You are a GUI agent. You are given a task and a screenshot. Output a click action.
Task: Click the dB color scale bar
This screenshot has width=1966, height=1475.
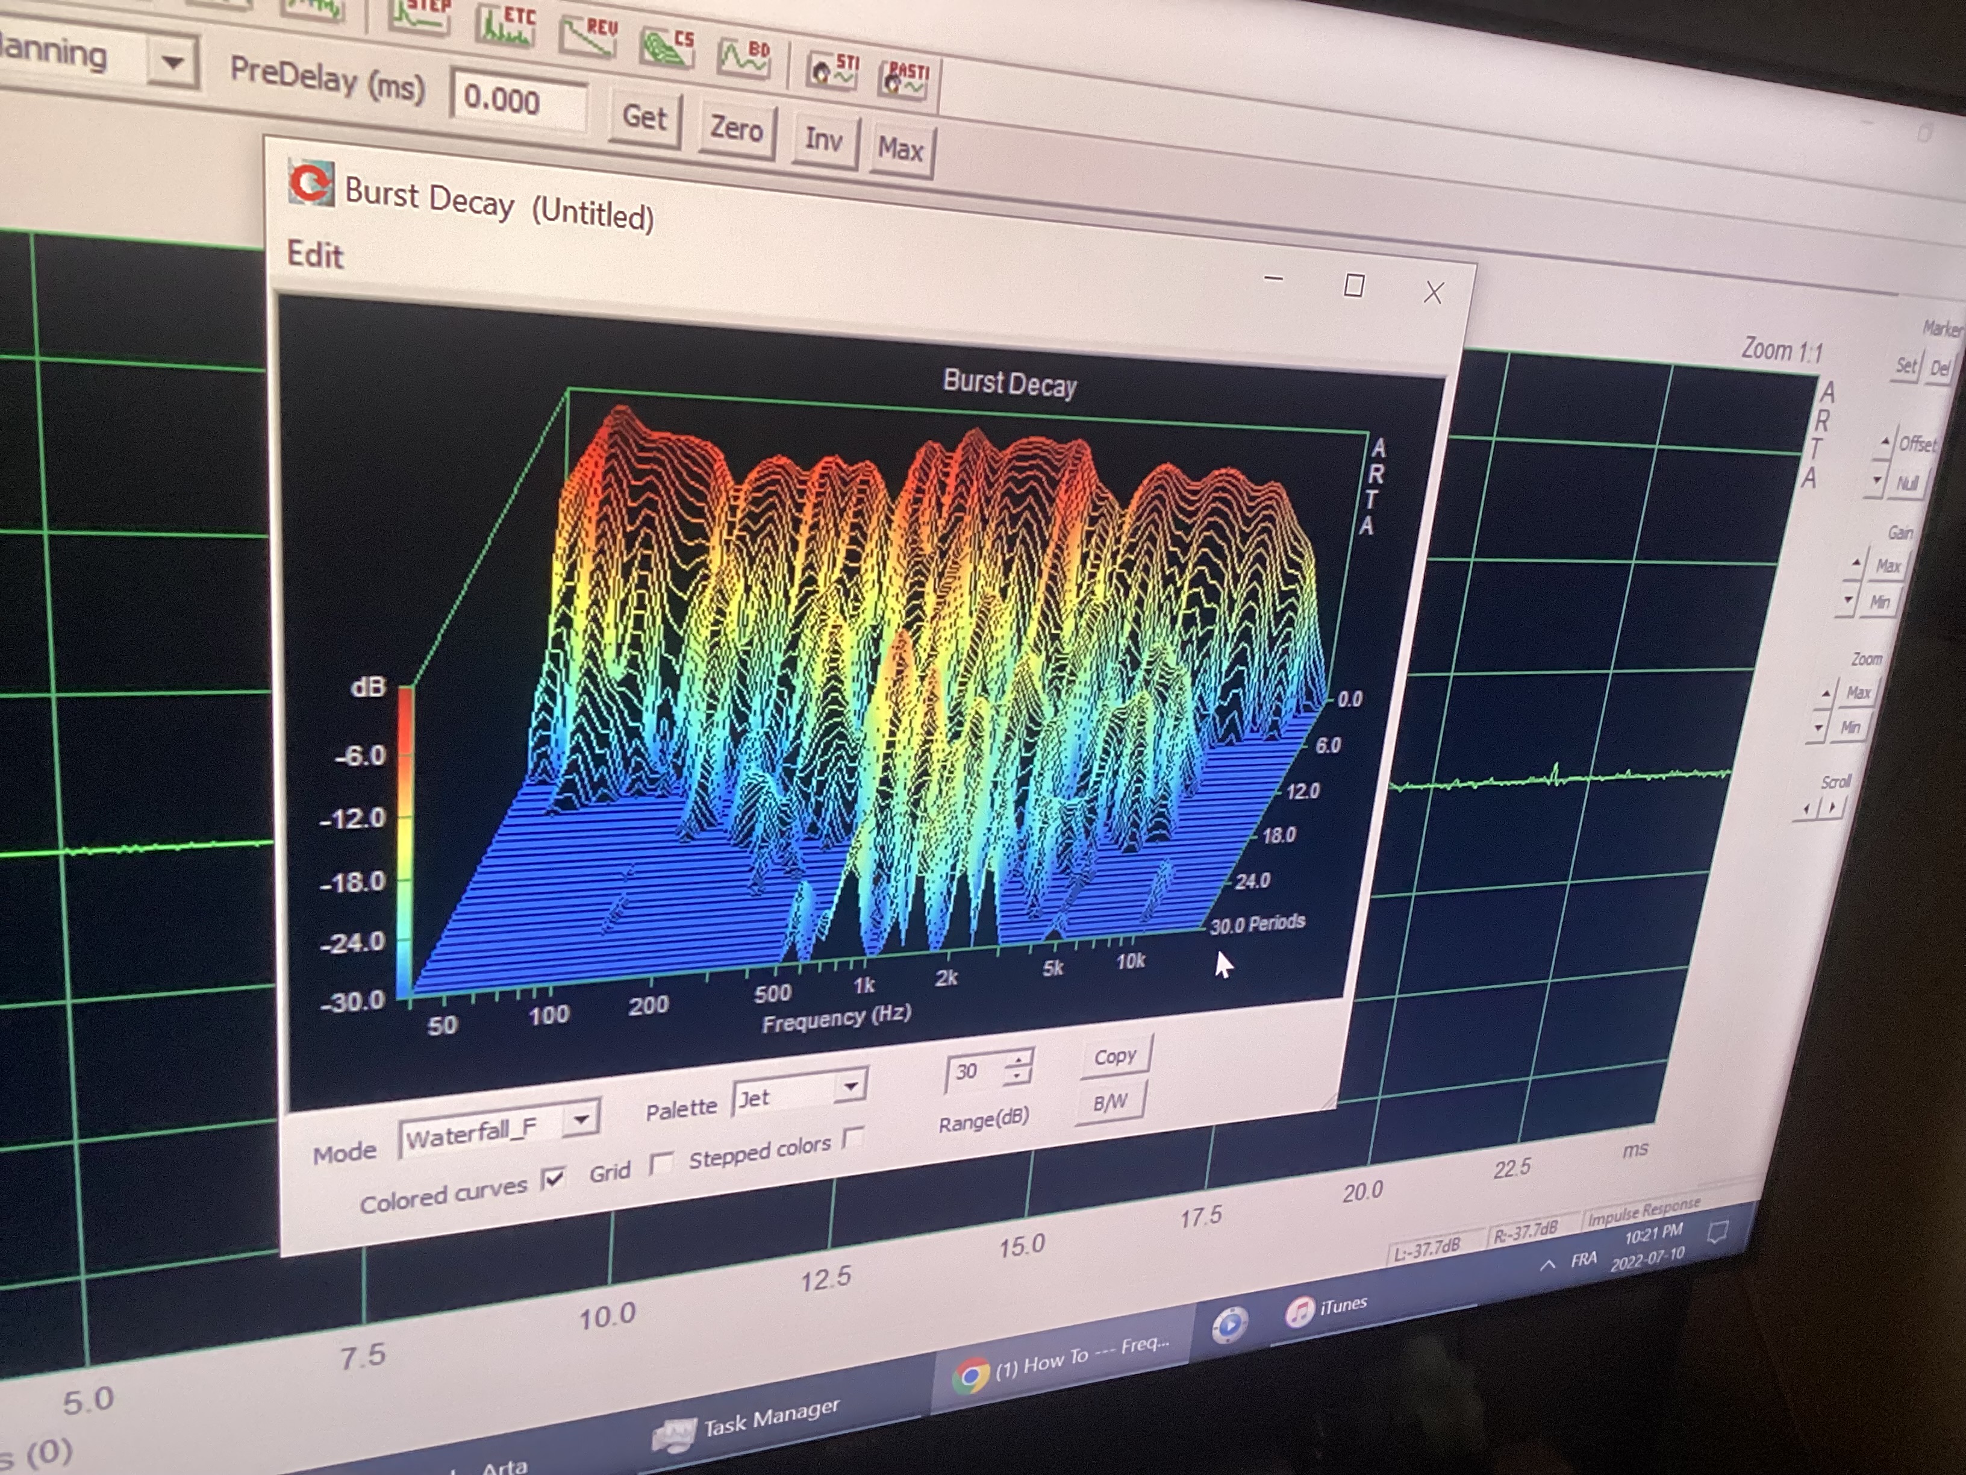pyautogui.click(x=404, y=842)
